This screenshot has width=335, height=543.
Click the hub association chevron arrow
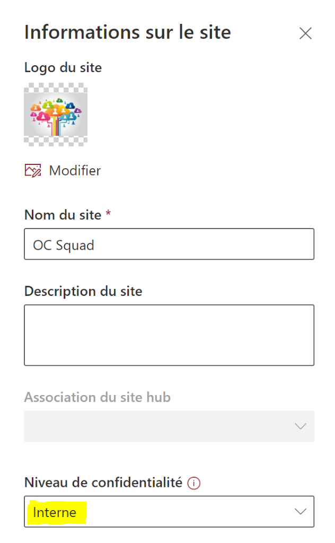point(301,426)
